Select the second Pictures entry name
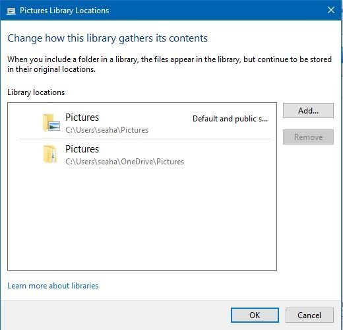Screen dimensions: 343x330 click(x=82, y=149)
